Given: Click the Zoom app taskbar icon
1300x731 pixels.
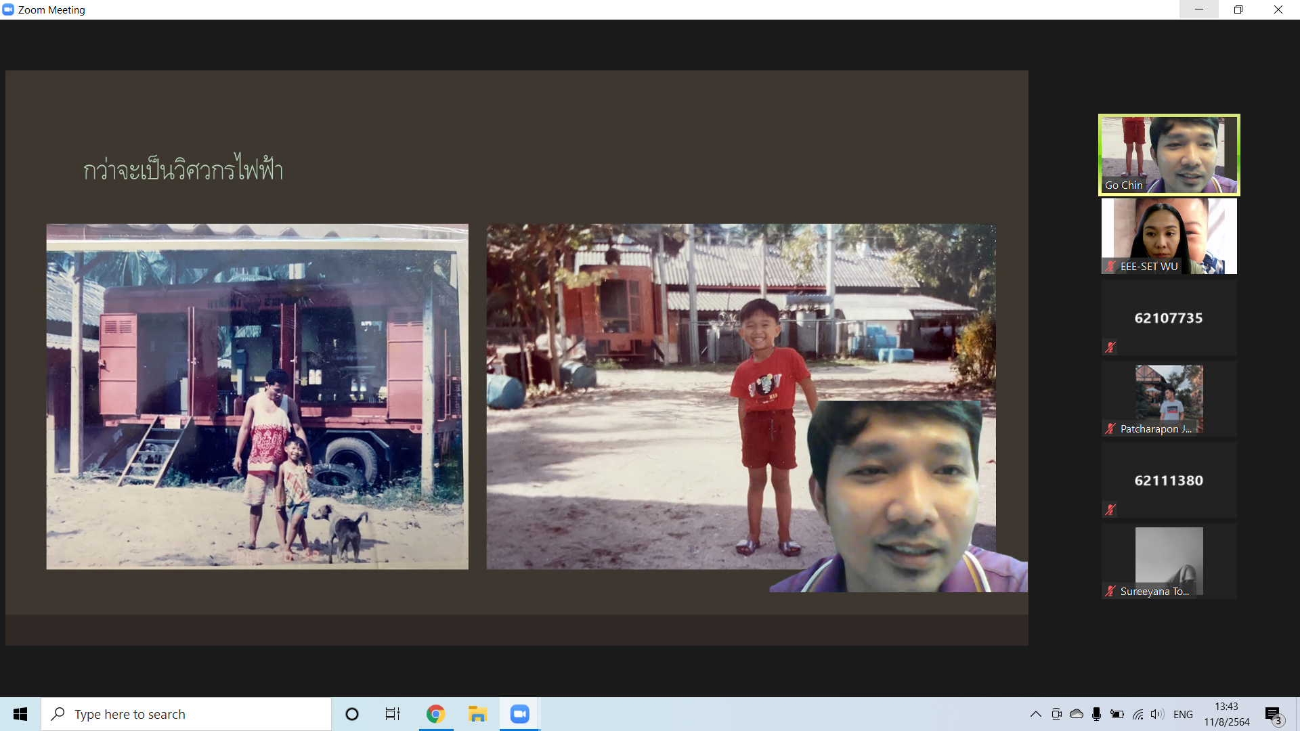Looking at the screenshot, I should coord(519,714).
